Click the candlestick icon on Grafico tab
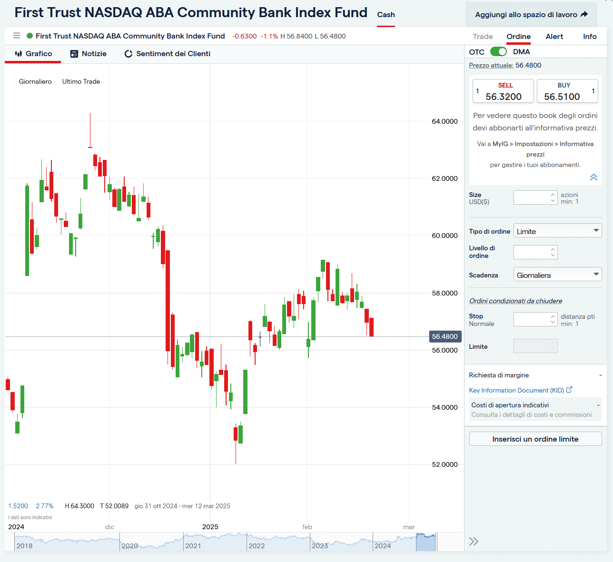Screen dimensions: 613x562 pos(19,54)
